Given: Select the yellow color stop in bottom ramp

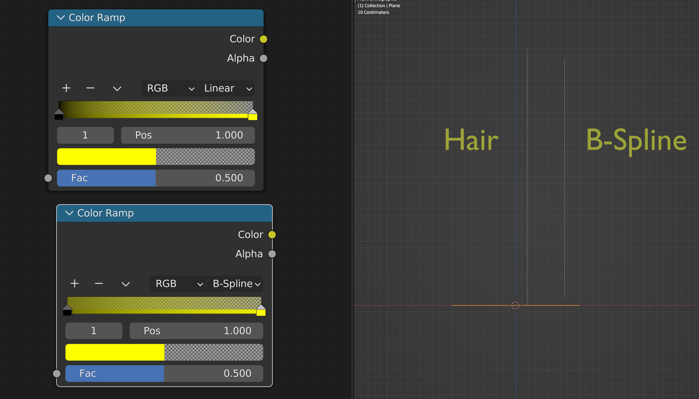Looking at the screenshot, I should [x=261, y=310].
